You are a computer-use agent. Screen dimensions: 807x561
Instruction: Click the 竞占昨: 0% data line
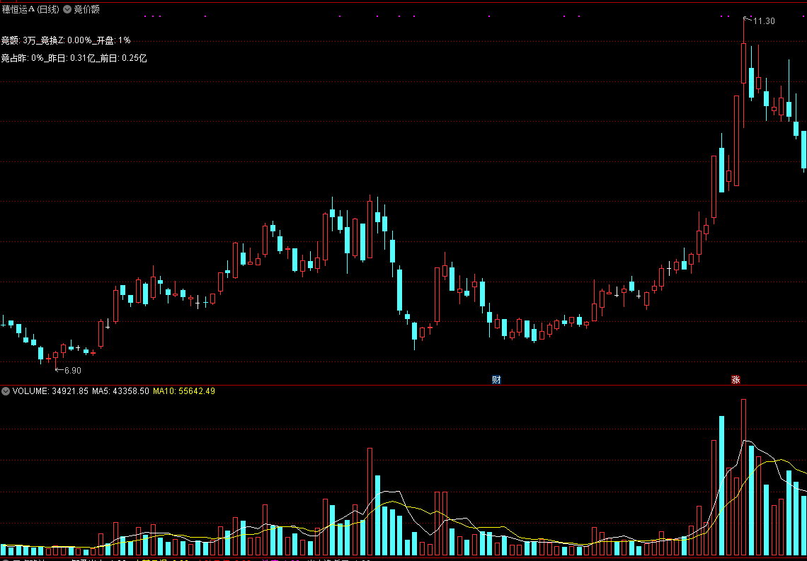(x=74, y=58)
